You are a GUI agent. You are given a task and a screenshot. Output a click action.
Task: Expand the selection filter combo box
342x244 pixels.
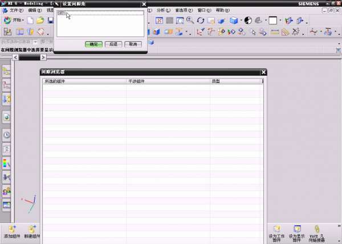tap(35, 42)
